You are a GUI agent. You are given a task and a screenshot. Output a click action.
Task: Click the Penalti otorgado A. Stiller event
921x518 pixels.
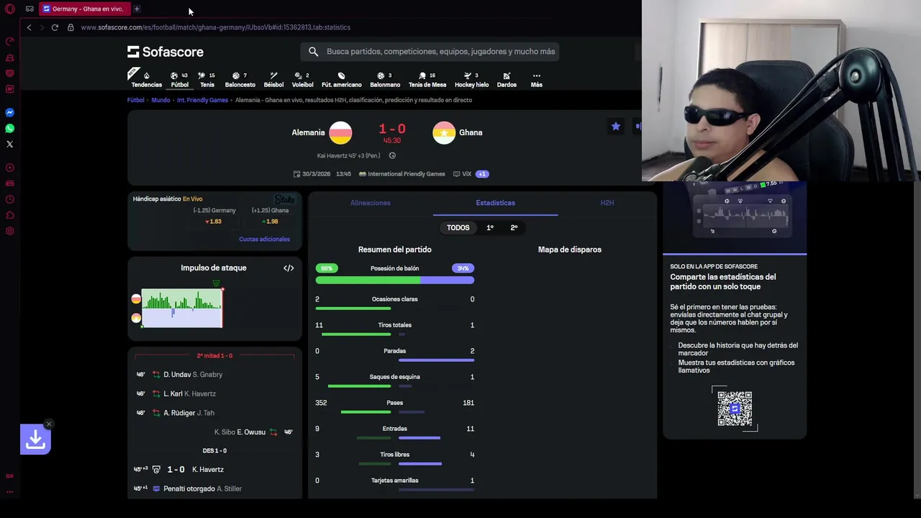point(214,489)
